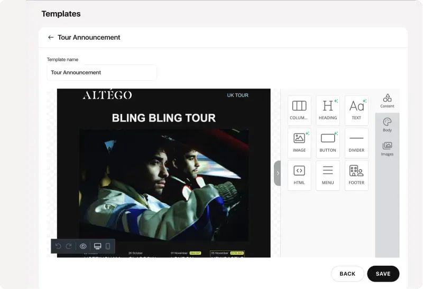Image resolution: width=423 pixels, height=289 pixels.
Task: Toggle preview with the eye icon
Action: tap(83, 246)
